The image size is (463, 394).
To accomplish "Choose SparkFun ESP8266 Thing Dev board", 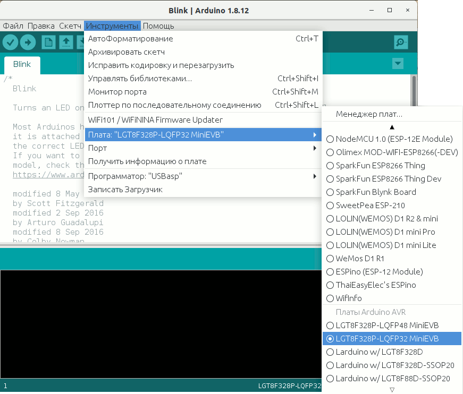I will tap(392, 179).
